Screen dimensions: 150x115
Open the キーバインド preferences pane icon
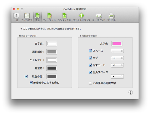pos(99,17)
